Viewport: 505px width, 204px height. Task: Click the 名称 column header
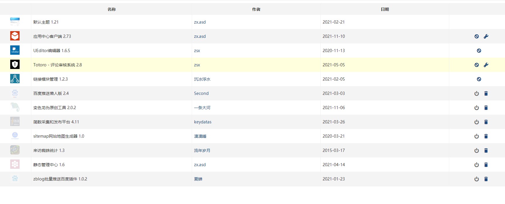pyautogui.click(x=111, y=9)
